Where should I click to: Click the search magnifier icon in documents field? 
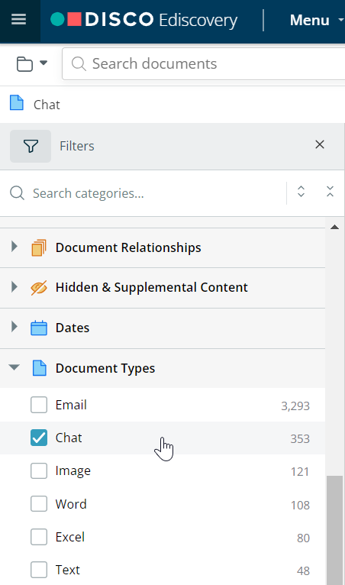click(x=79, y=64)
